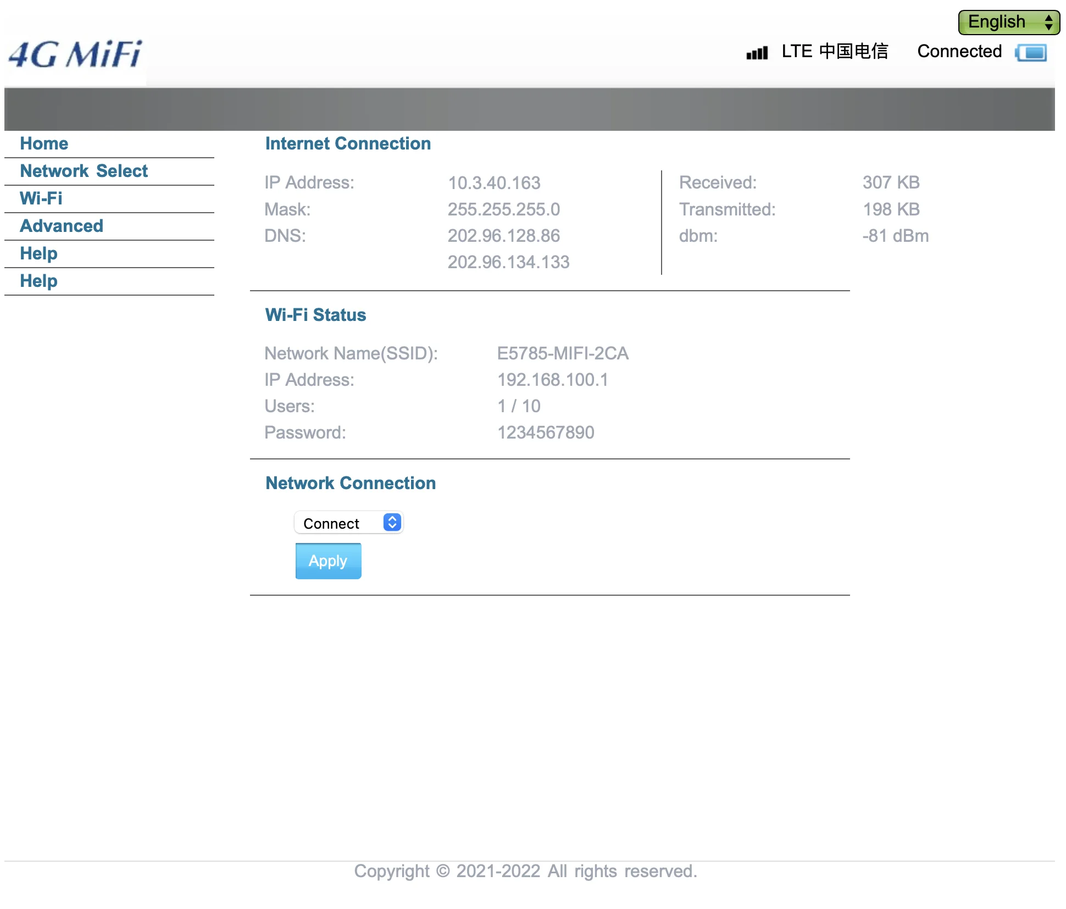Click the SSID E5785-MIFI-2CA text

[x=562, y=353]
